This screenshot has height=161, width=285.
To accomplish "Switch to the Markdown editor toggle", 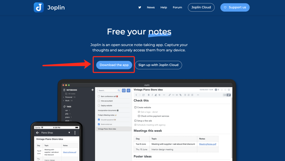I will (x=225, y=95).
